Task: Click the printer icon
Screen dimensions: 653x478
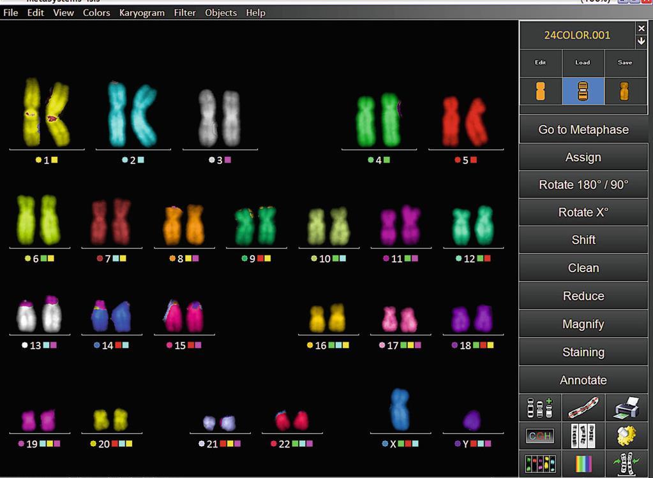Action: [626, 408]
